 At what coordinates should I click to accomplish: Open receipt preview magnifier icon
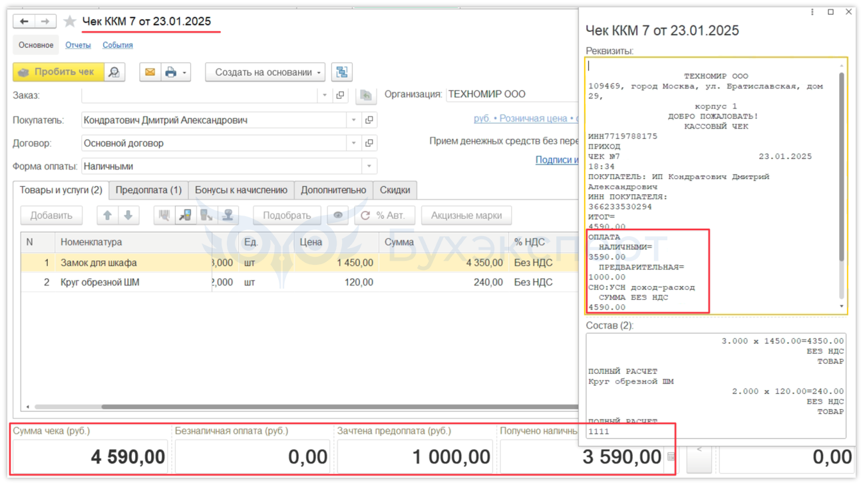[114, 72]
